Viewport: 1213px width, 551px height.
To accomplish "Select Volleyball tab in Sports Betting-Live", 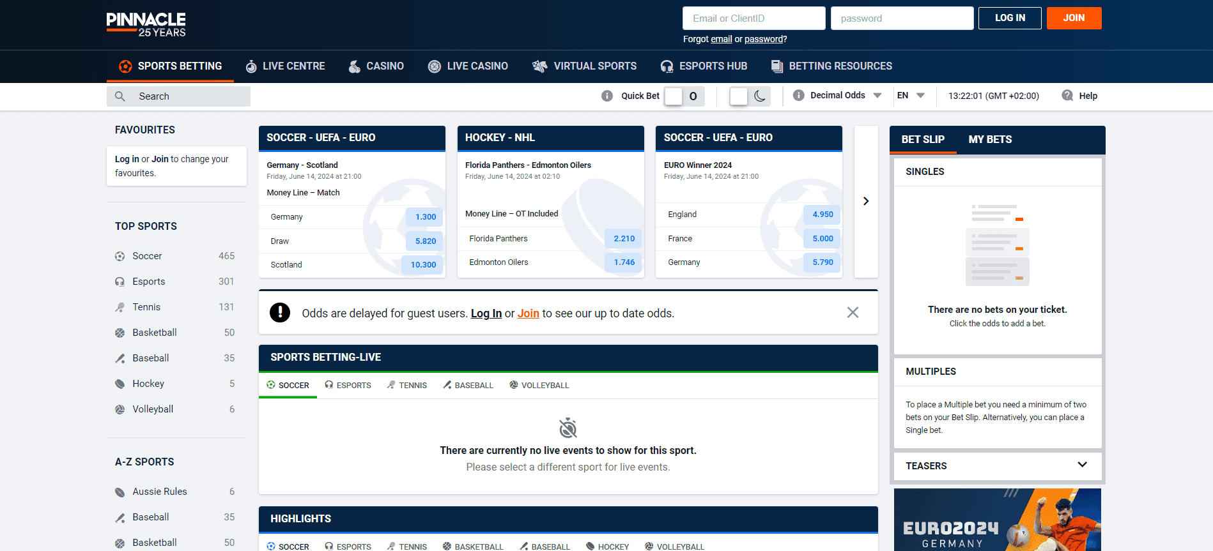I will (539, 386).
